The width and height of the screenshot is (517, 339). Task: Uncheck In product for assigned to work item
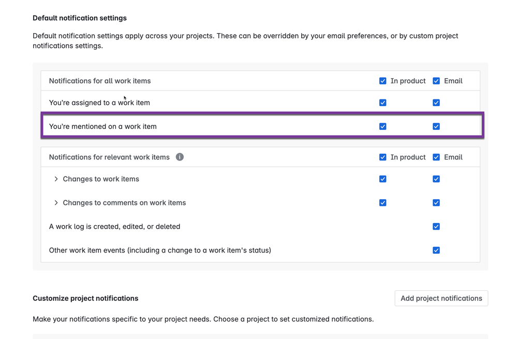382,102
